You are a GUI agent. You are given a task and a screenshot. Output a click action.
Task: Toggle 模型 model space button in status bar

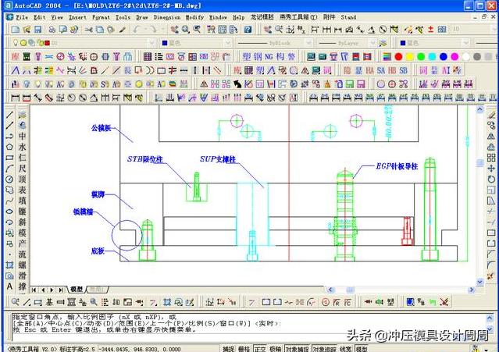[x=362, y=349]
